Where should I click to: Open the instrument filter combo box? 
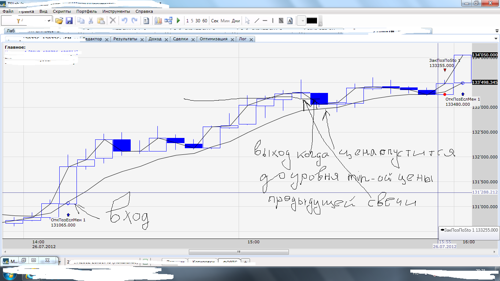pos(27,21)
